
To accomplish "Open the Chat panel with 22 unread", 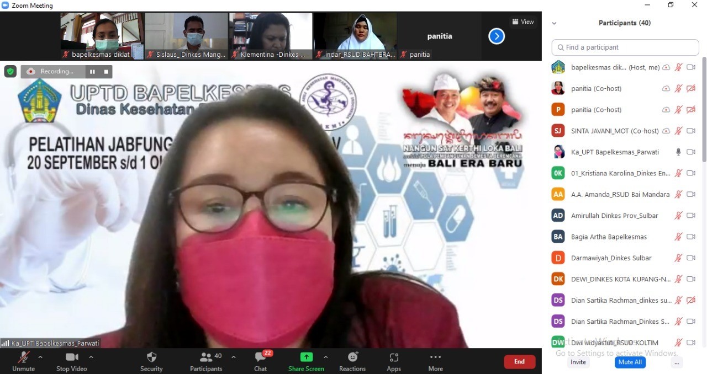I will coord(261,361).
